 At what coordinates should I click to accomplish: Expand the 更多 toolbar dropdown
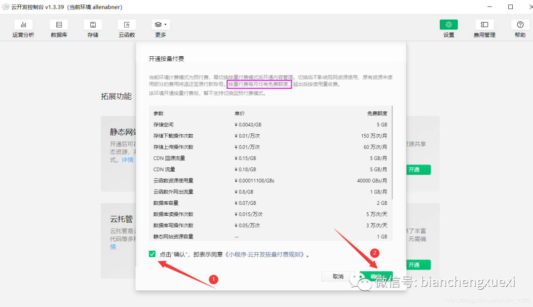tap(160, 29)
